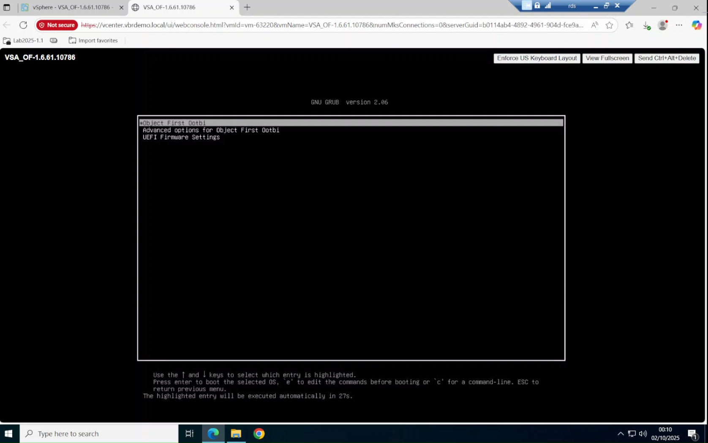Screen dimensions: 708x443
Task: Click the browser Refresh icon
Action: (x=23, y=25)
